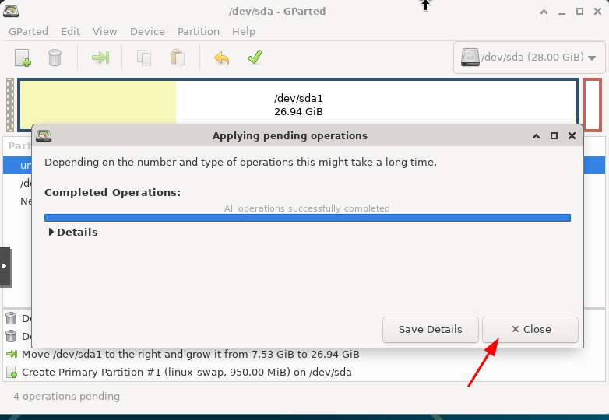
Task: Select the Create Primary Partition #1 pending operation
Action: click(x=187, y=372)
